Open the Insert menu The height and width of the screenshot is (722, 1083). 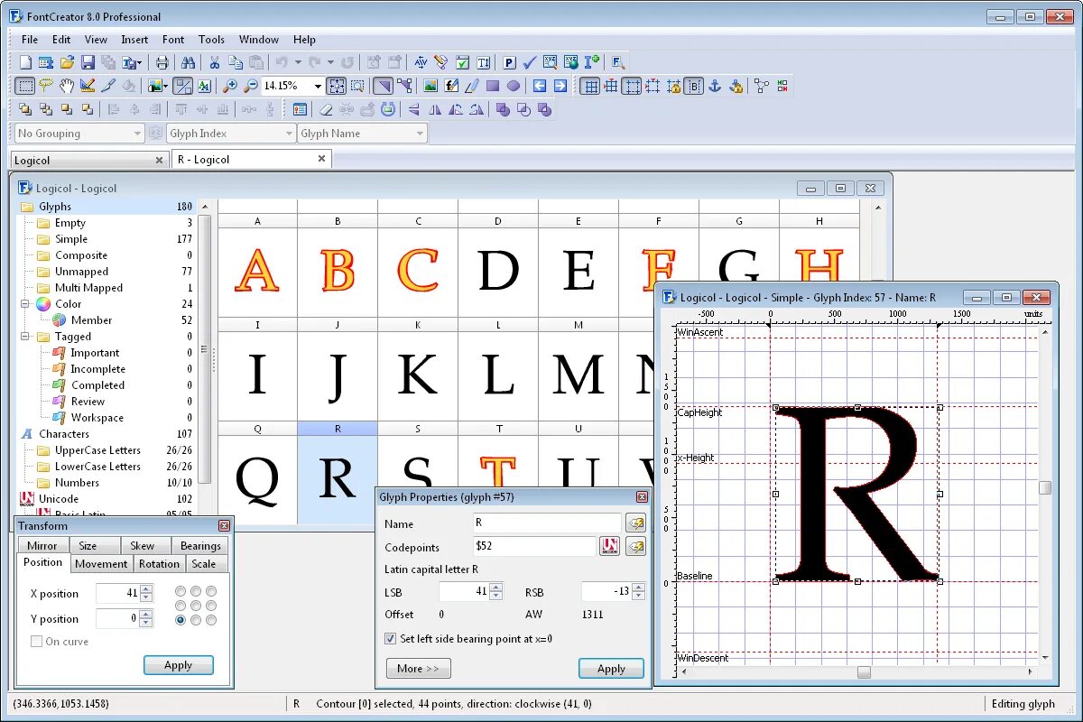point(134,40)
